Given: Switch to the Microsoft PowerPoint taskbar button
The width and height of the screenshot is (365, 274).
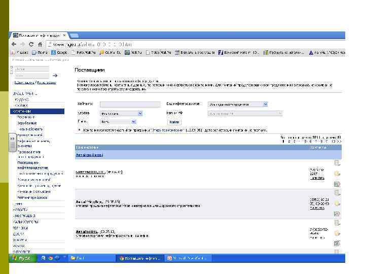Looking at the screenshot, I should click(x=188, y=258).
